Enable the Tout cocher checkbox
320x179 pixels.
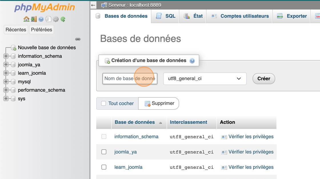pos(103,104)
